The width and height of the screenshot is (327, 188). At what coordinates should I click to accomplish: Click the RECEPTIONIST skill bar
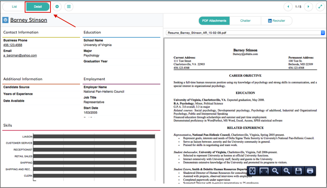(x=85, y=150)
